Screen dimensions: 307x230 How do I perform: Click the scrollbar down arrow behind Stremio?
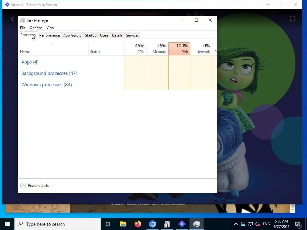point(293,210)
